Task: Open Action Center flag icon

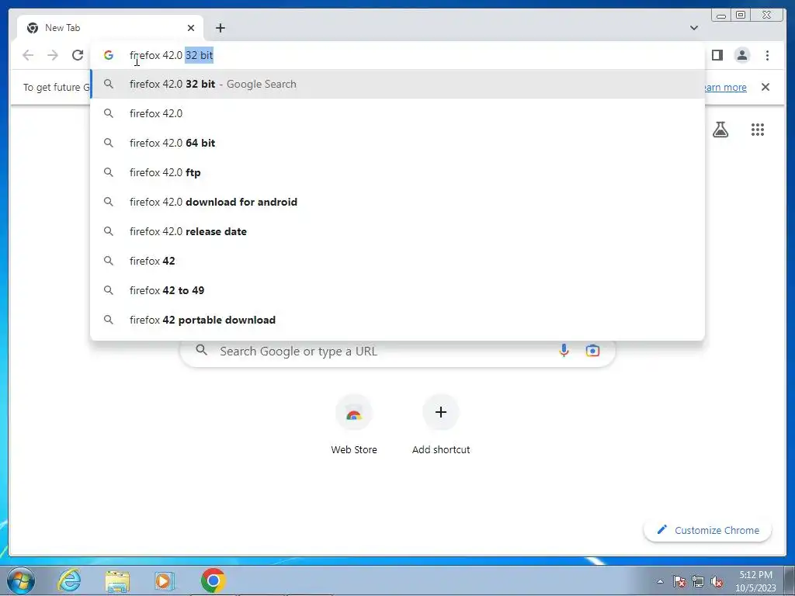Action: click(679, 581)
